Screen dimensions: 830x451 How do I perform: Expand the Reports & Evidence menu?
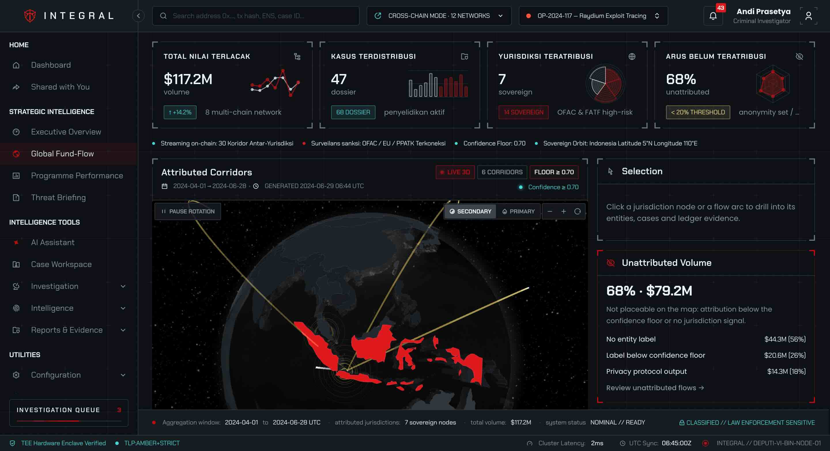pos(69,330)
